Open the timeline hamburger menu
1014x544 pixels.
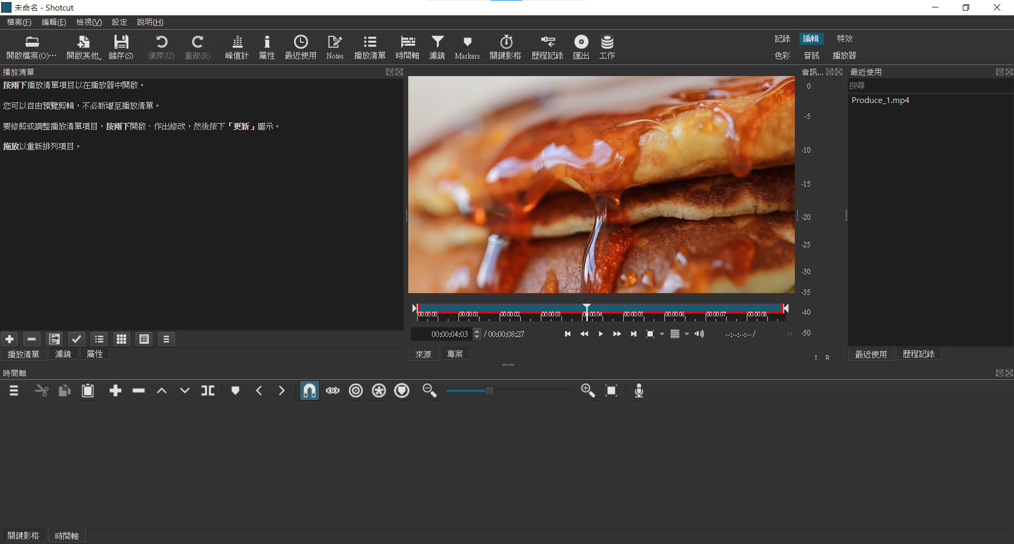coord(14,391)
